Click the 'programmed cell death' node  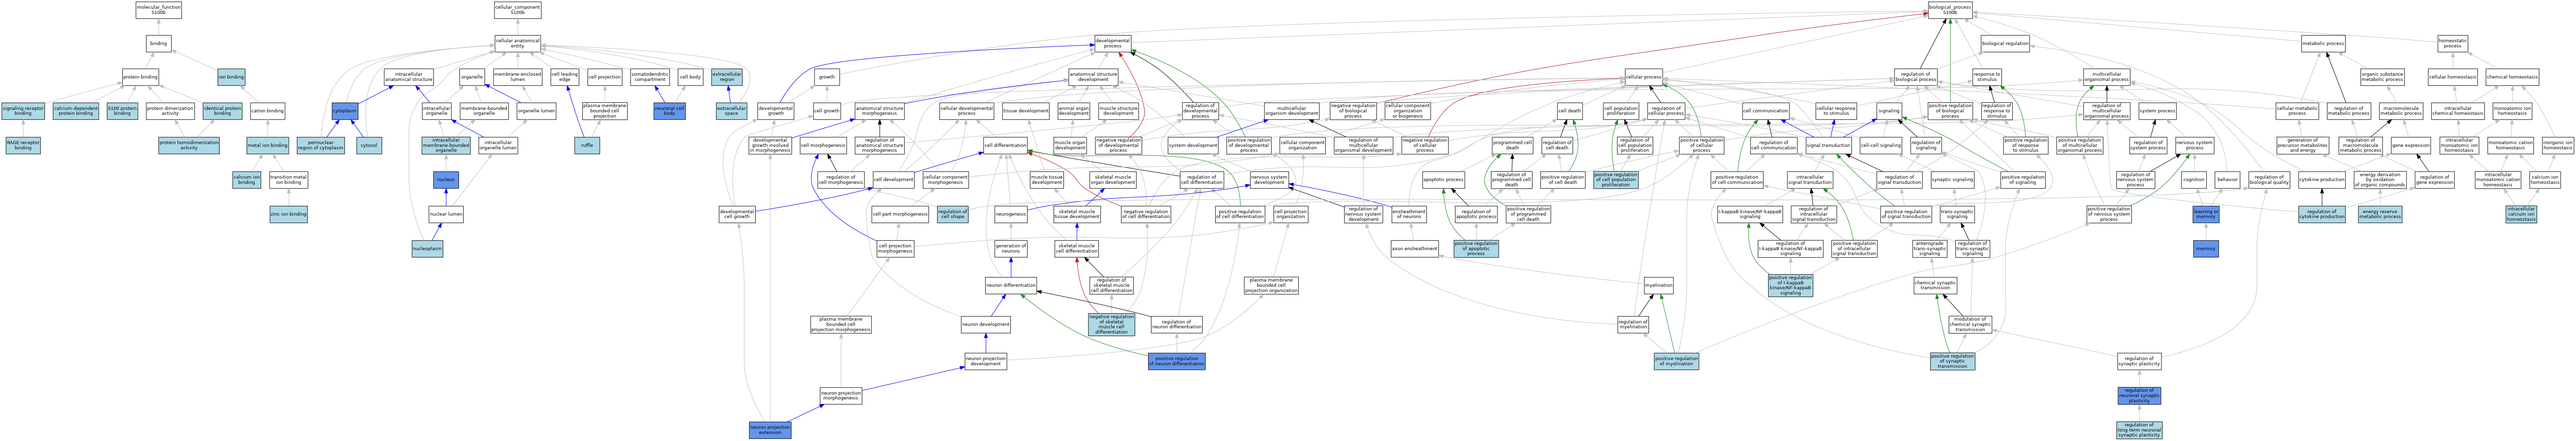click(1512, 146)
